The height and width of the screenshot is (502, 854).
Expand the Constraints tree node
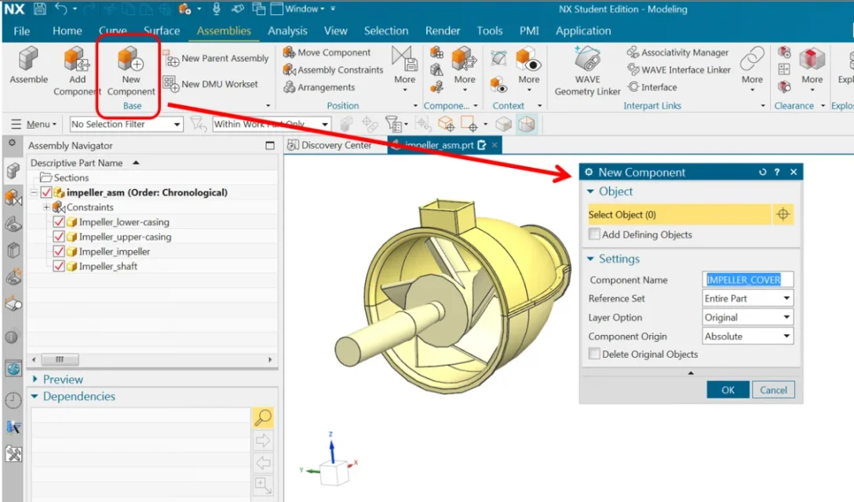tap(46, 207)
